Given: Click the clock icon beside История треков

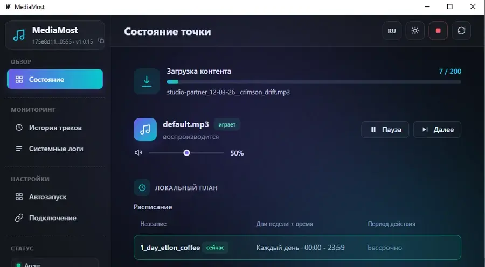Looking at the screenshot, I should tap(19, 128).
